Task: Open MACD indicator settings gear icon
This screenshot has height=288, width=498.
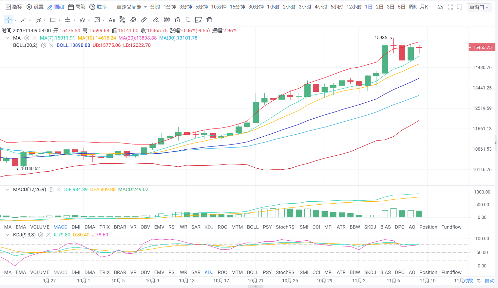Action: (51, 190)
